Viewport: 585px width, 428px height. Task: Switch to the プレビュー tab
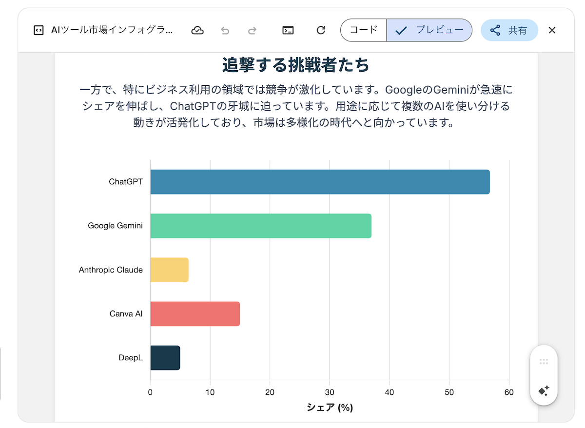click(429, 30)
